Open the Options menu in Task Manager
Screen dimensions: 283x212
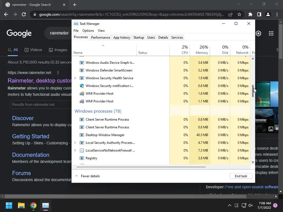[x=88, y=31]
